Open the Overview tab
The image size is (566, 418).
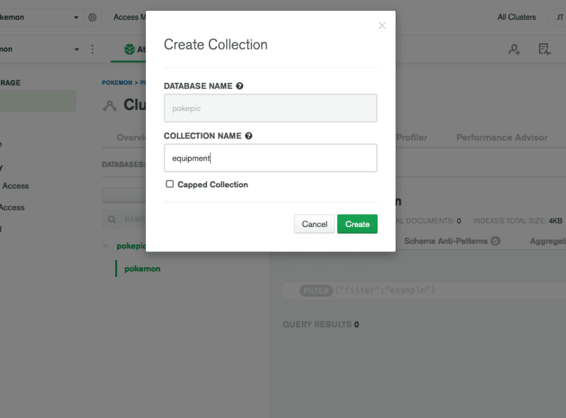[x=131, y=138]
